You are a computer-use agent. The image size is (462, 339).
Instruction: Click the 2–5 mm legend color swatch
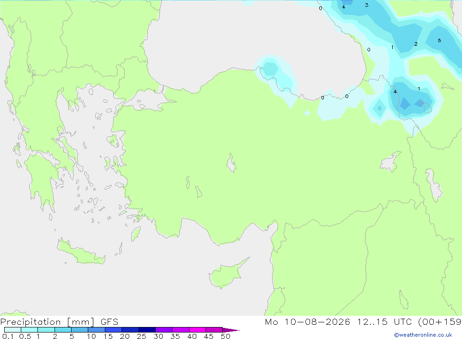click(x=63, y=330)
